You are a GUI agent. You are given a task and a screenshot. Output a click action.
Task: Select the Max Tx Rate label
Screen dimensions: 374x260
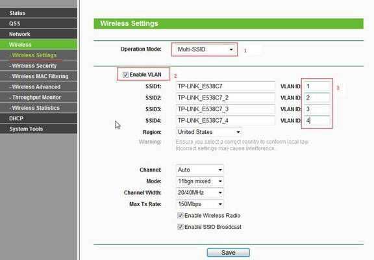tap(145, 204)
